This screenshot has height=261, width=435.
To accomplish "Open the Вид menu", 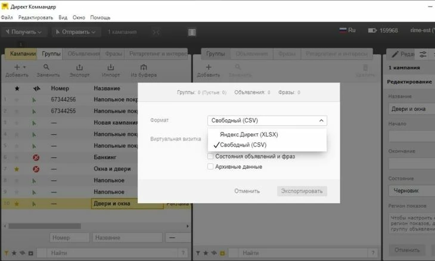I will [x=63, y=17].
